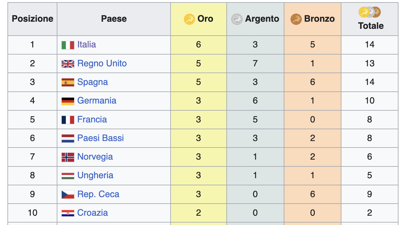Open the Regno Unito link

(102, 63)
